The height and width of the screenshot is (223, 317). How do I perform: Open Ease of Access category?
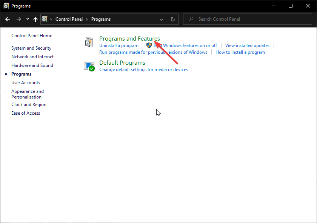click(26, 113)
